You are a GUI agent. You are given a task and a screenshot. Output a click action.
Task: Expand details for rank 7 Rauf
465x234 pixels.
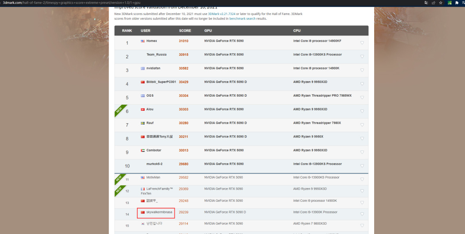362,125
